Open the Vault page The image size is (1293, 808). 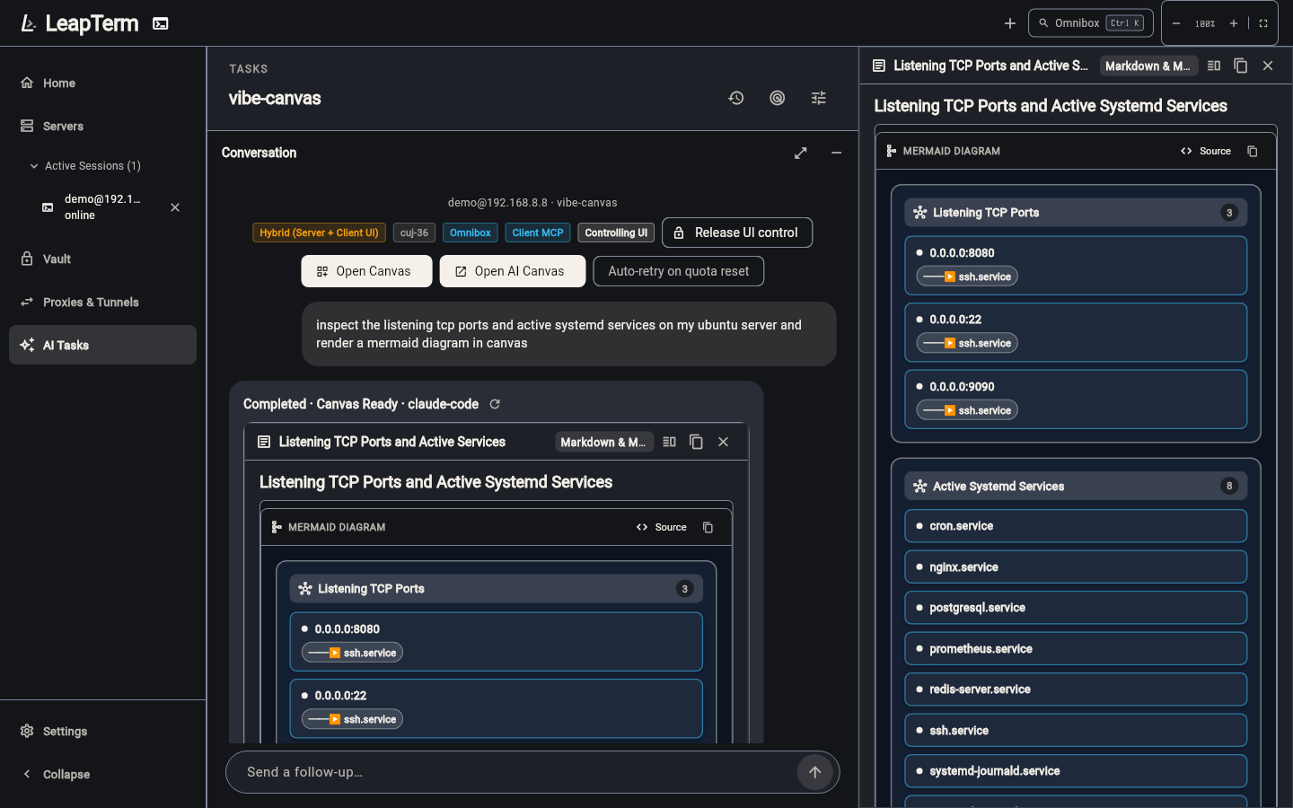click(102, 259)
